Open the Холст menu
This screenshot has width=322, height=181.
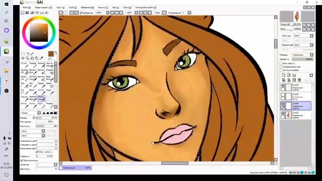60,8
